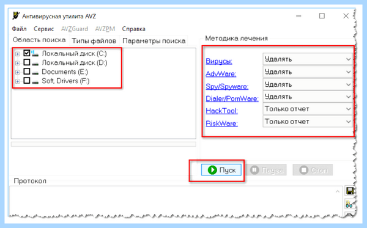Check the Локальный диск (D:) checkbox
This screenshot has height=228, width=367.
pyautogui.click(x=27, y=62)
